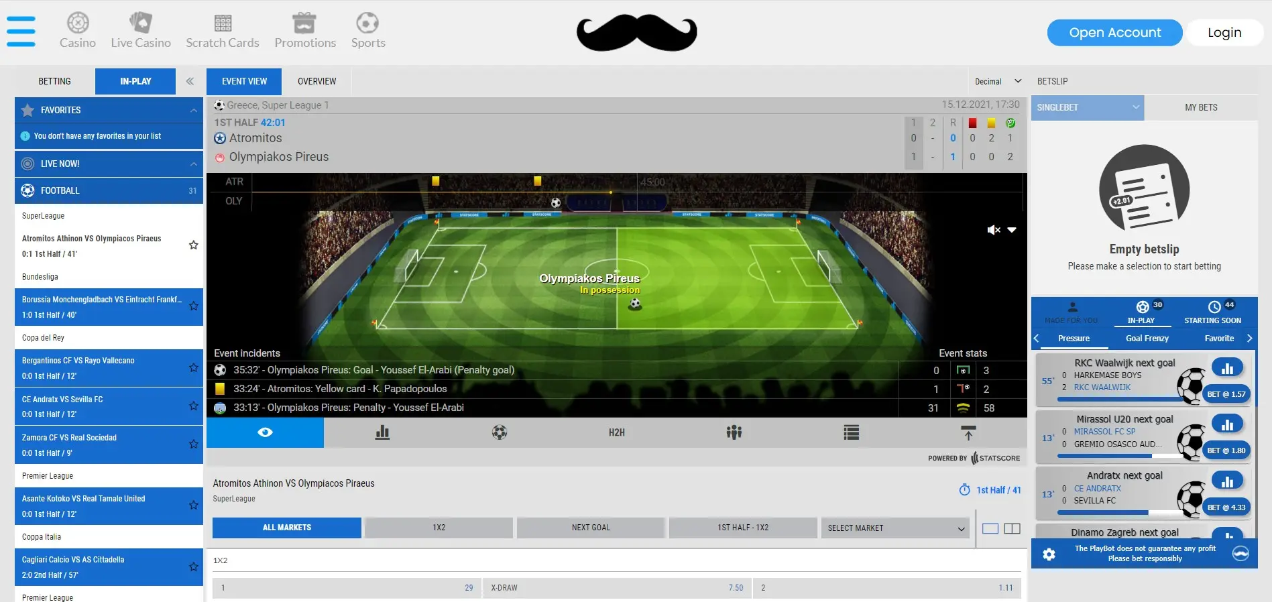Image resolution: width=1272 pixels, height=602 pixels.
Task: Select single column market layout
Action: click(x=990, y=528)
